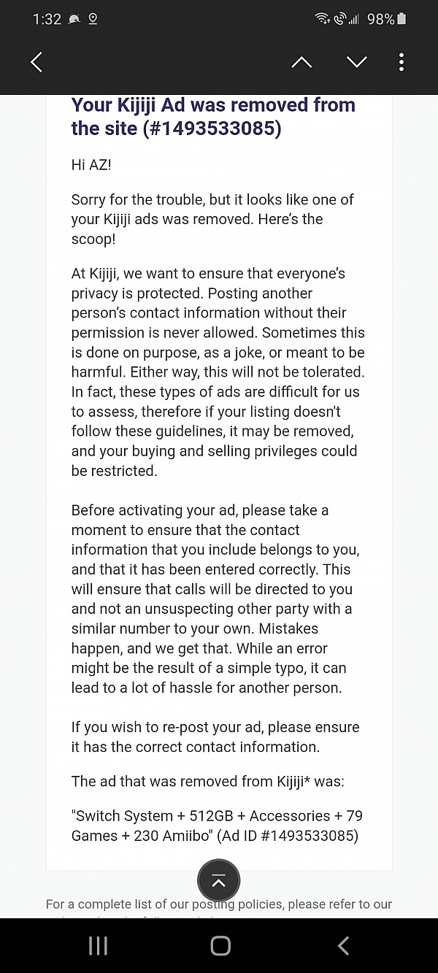Image resolution: width=438 pixels, height=973 pixels.
Task: Tap the 1:32 clock in status bar
Action: [47, 19]
